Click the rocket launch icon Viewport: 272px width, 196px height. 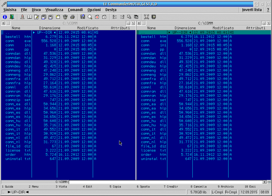coord(22,17)
